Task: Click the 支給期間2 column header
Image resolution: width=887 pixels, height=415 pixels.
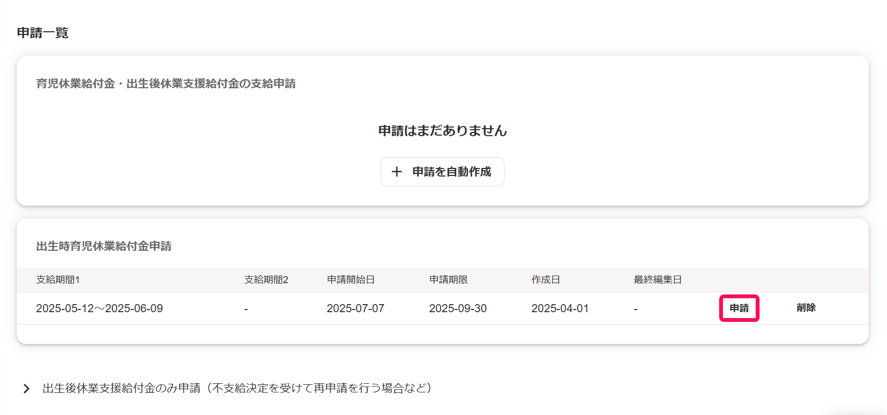Action: (266, 280)
